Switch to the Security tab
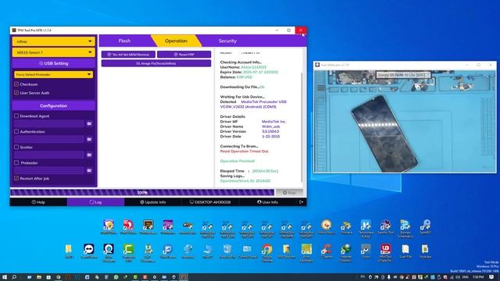Image resolution: width=500 pixels, height=281 pixels. pyautogui.click(x=227, y=41)
